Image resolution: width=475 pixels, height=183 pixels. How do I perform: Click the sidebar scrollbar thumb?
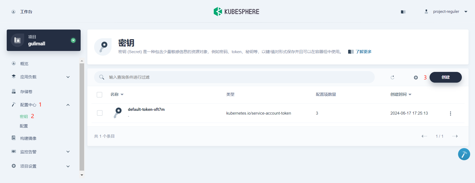click(x=82, y=117)
